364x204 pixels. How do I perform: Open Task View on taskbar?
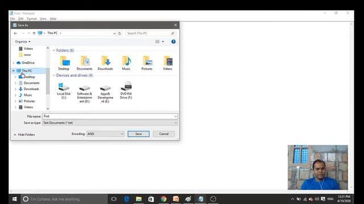coord(114,199)
